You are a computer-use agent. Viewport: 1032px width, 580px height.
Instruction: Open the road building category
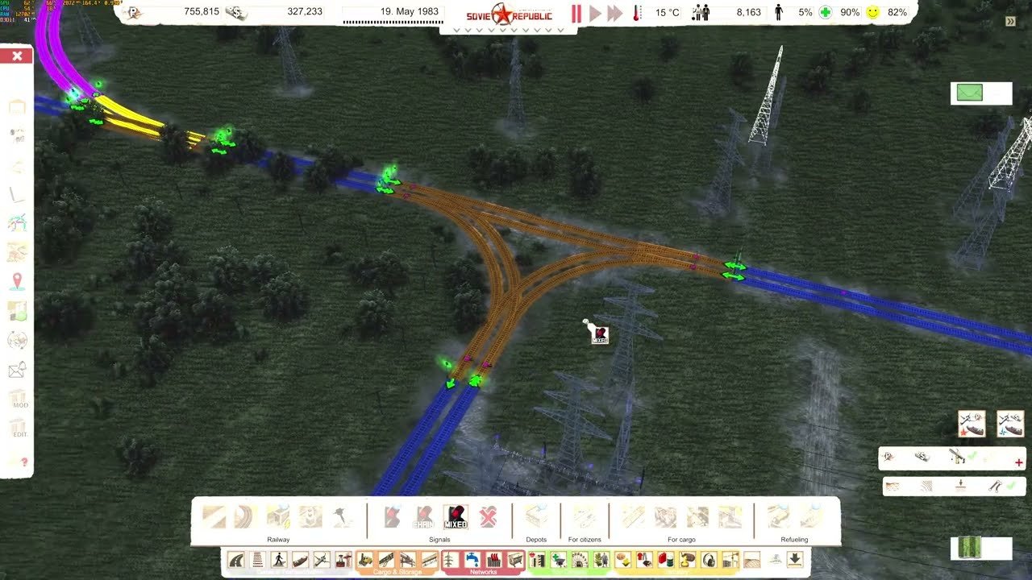(x=235, y=560)
